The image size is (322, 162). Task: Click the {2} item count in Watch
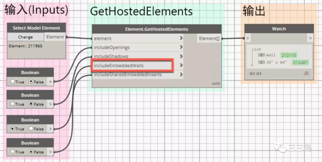click(x=306, y=73)
